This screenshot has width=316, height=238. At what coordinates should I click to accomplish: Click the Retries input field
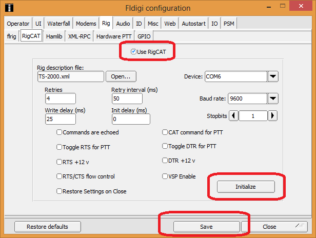[x=60, y=98]
